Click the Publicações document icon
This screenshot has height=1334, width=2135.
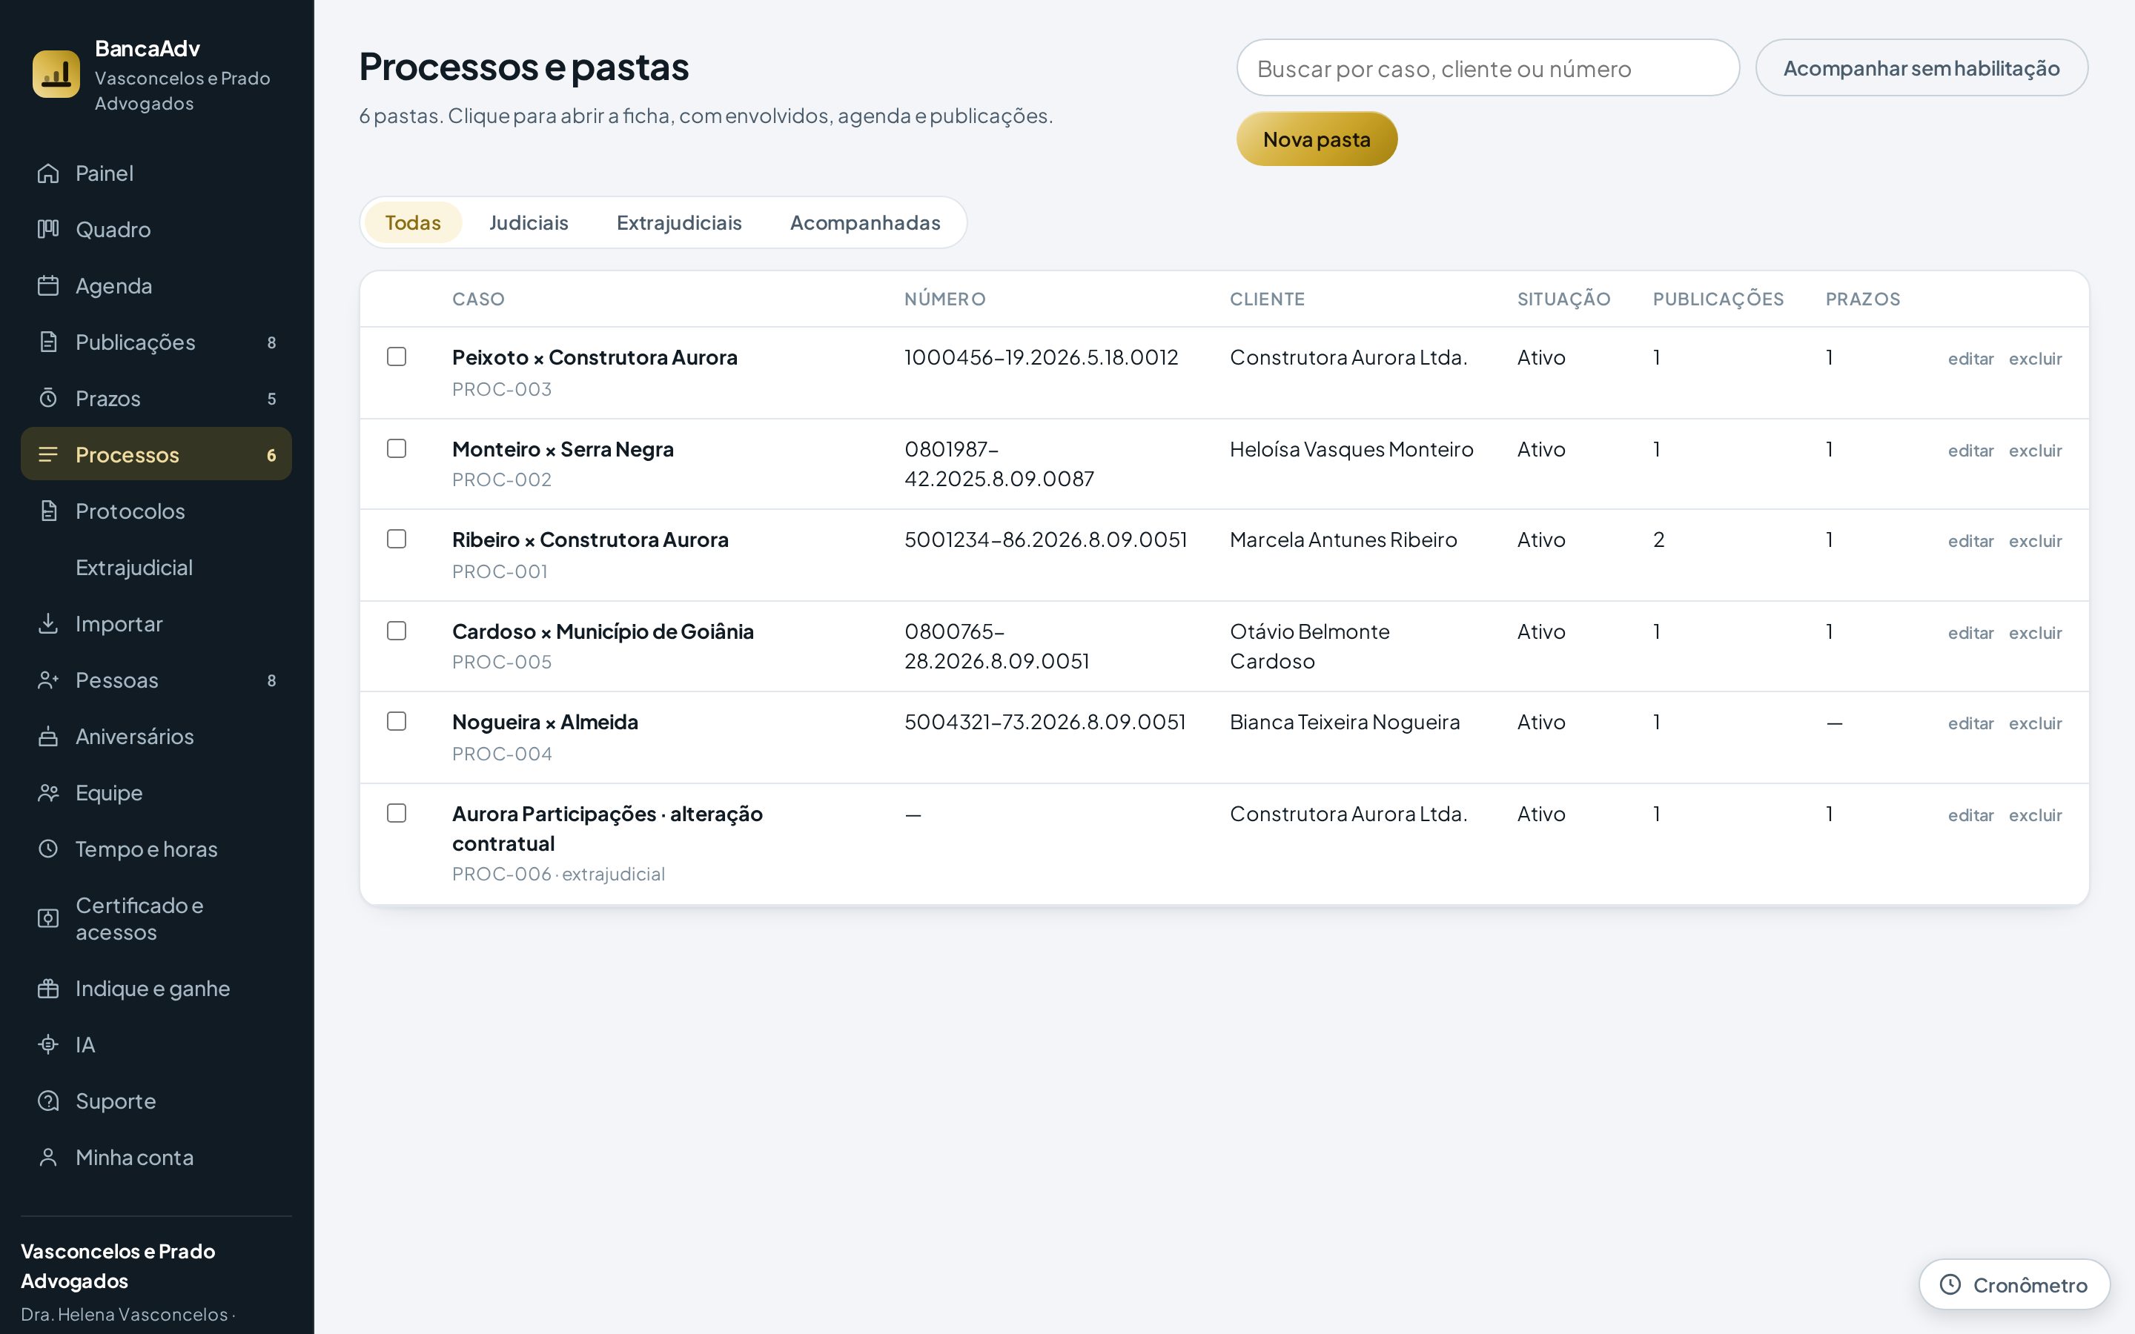(x=48, y=342)
